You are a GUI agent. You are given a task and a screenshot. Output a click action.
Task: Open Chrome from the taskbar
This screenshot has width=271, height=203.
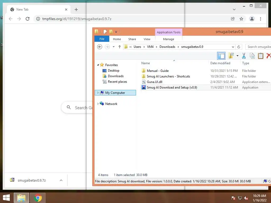pos(38,198)
